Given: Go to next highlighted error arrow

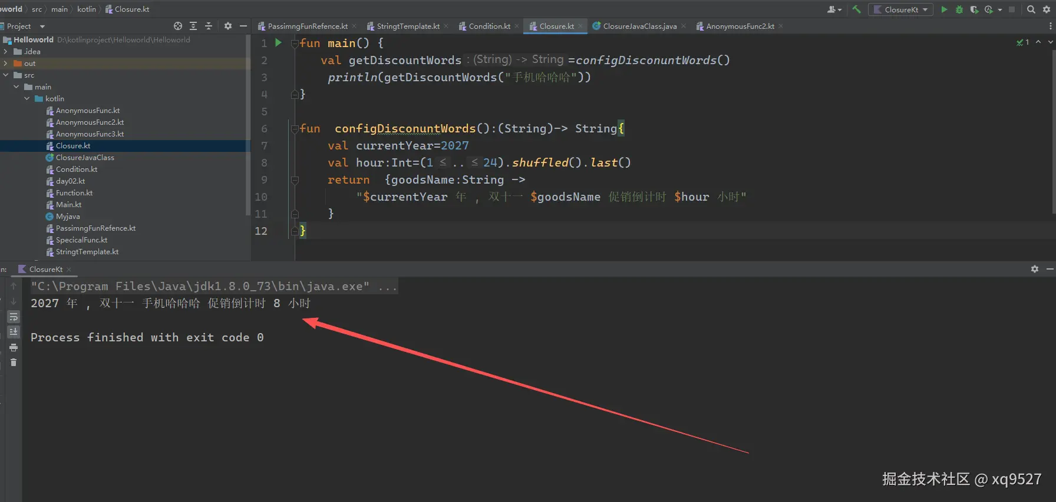Looking at the screenshot, I should pyautogui.click(x=1050, y=42).
